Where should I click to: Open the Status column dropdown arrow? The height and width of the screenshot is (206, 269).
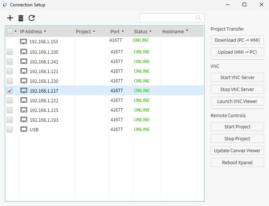150,32
